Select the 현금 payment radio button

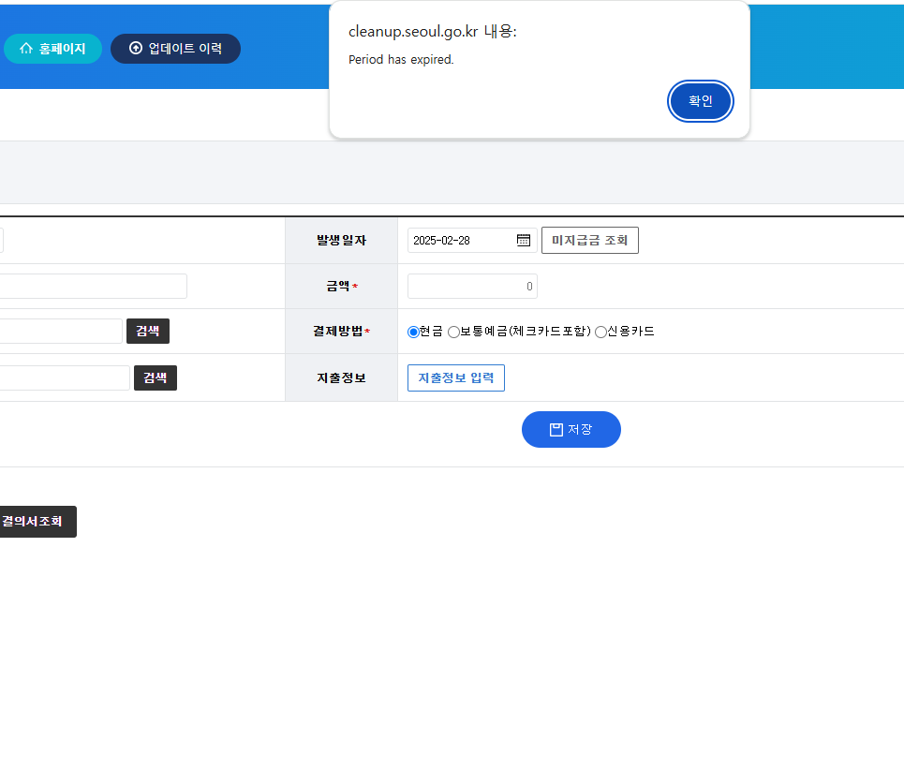[x=413, y=332]
